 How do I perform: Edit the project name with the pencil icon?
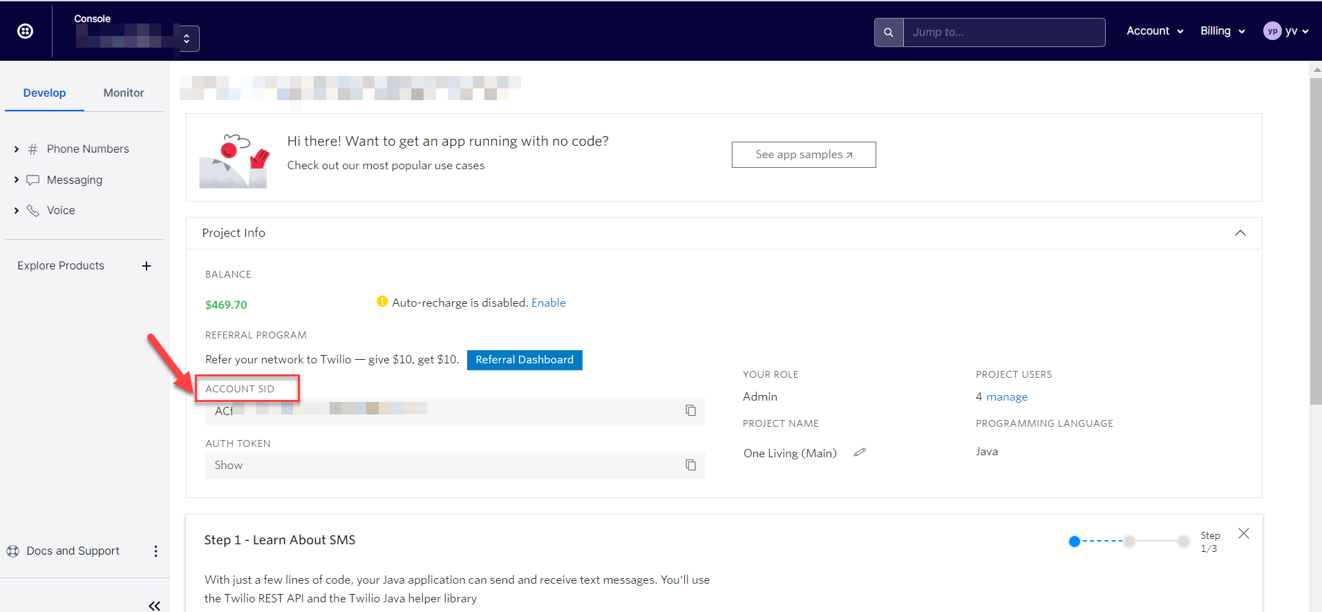[x=860, y=452]
